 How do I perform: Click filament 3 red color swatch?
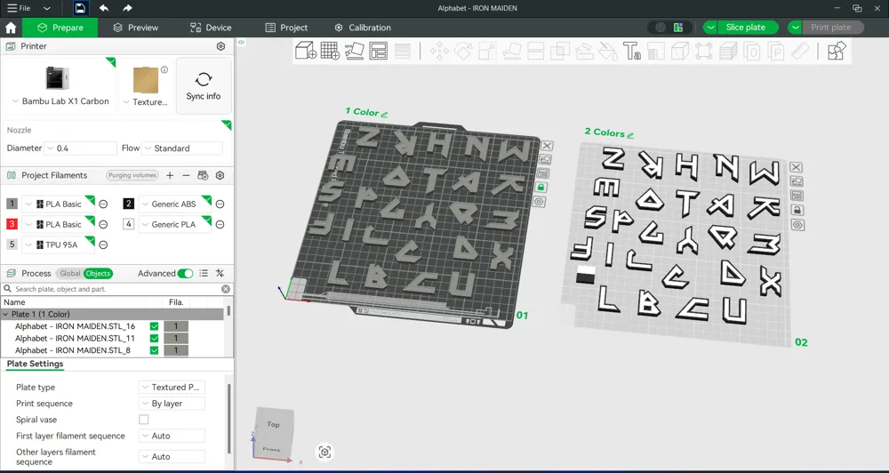pos(12,224)
